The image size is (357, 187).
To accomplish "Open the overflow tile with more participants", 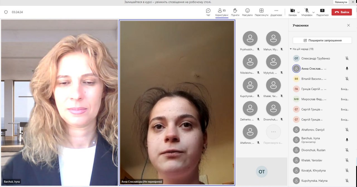I will [273, 132].
